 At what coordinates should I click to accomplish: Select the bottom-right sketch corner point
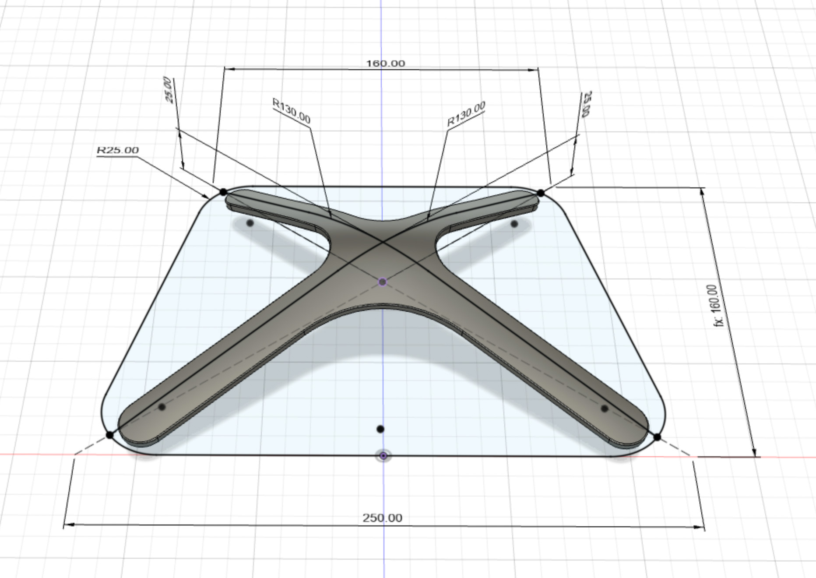point(657,437)
